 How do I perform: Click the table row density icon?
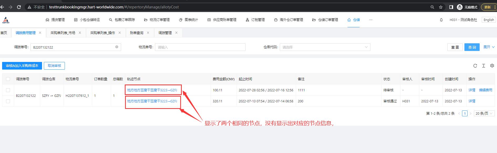pyautogui.click(x=484, y=66)
